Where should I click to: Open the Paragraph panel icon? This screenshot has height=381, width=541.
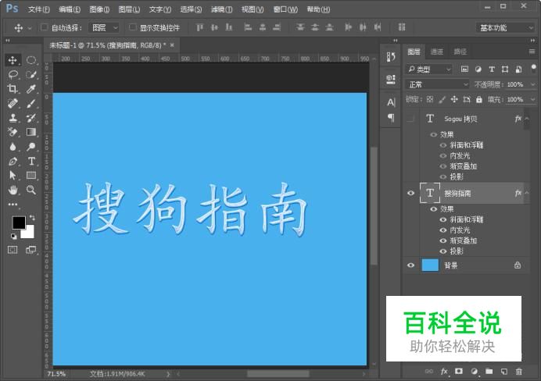coord(391,118)
